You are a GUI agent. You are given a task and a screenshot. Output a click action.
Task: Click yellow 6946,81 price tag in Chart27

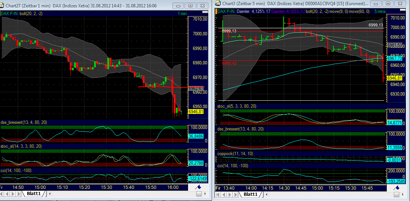[196, 112]
